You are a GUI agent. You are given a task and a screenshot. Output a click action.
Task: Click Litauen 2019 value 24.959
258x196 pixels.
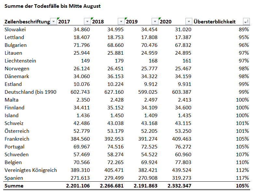point(149,53)
